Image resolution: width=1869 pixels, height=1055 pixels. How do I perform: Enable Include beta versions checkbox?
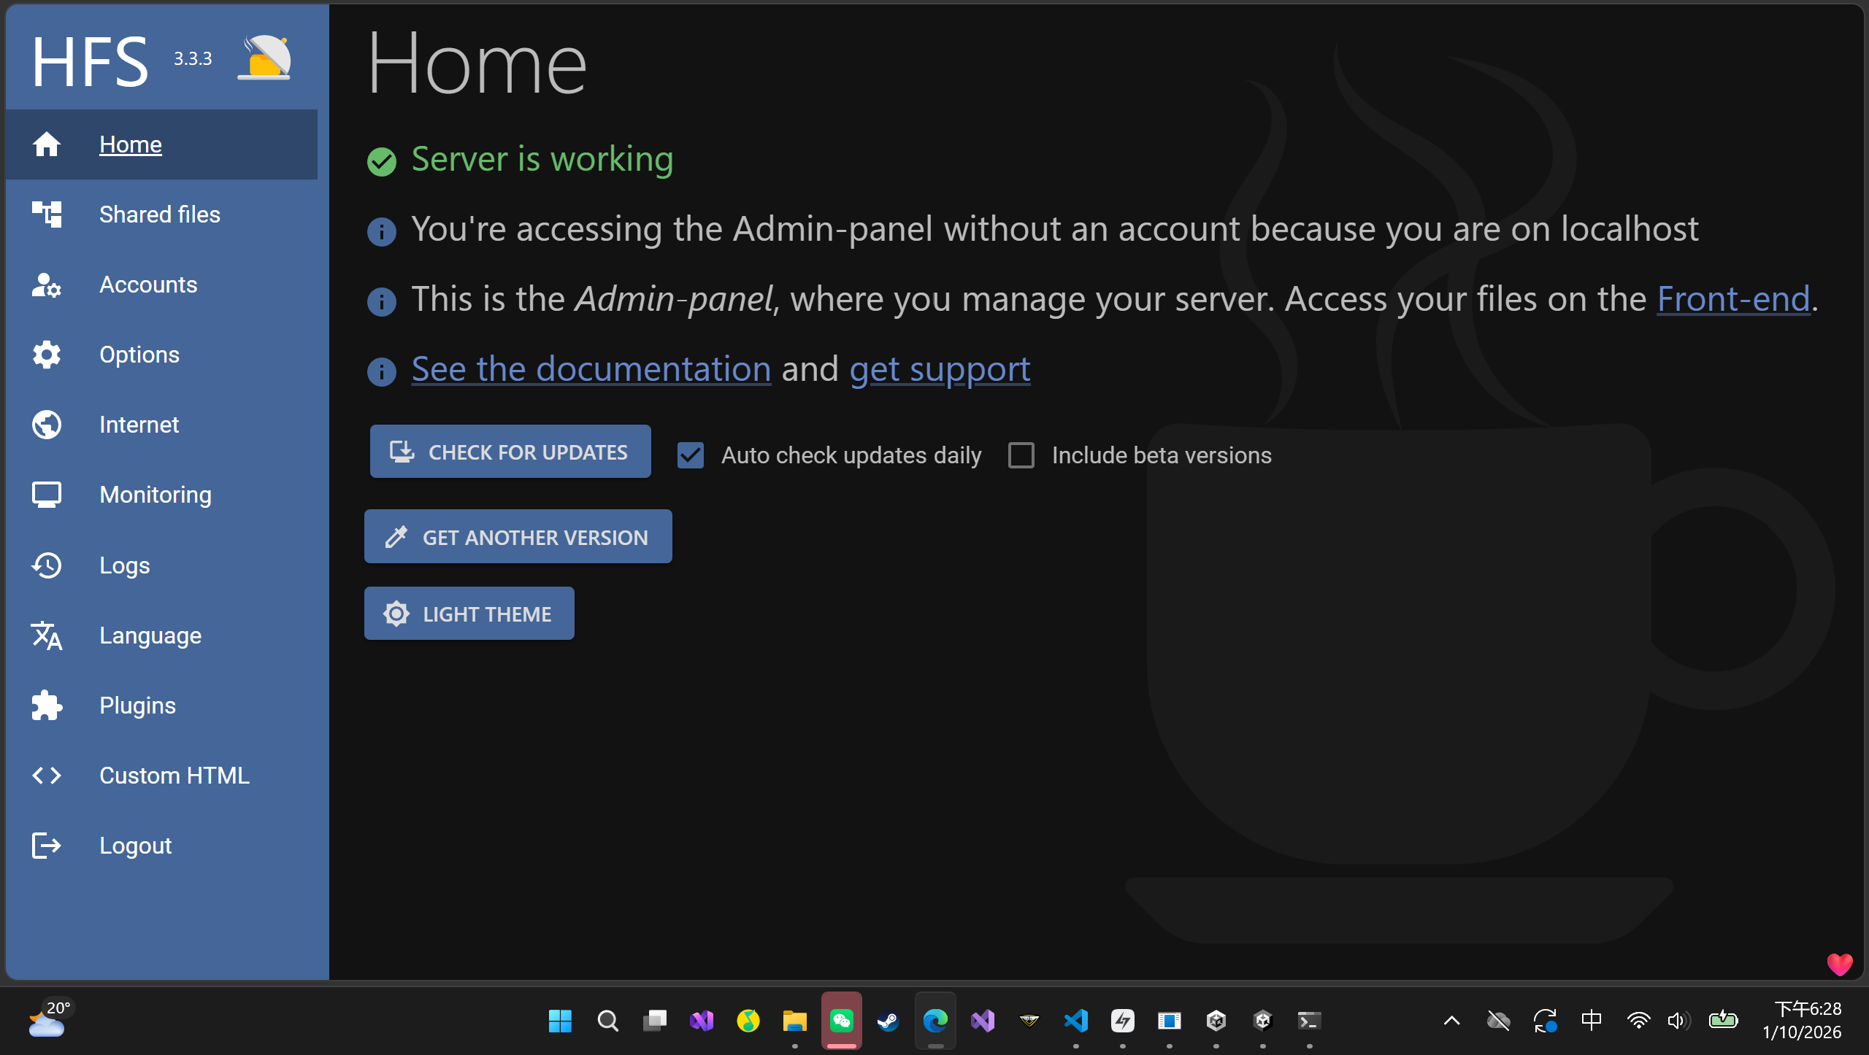[1021, 455]
